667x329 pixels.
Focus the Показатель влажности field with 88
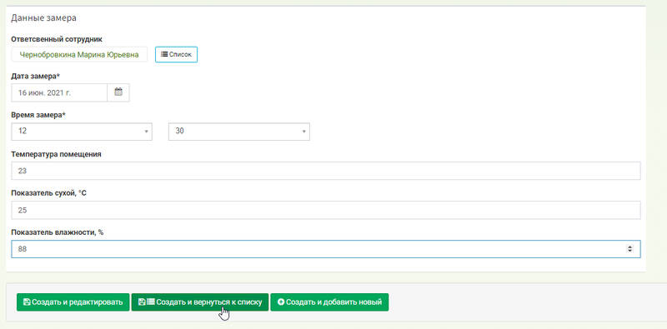point(326,249)
